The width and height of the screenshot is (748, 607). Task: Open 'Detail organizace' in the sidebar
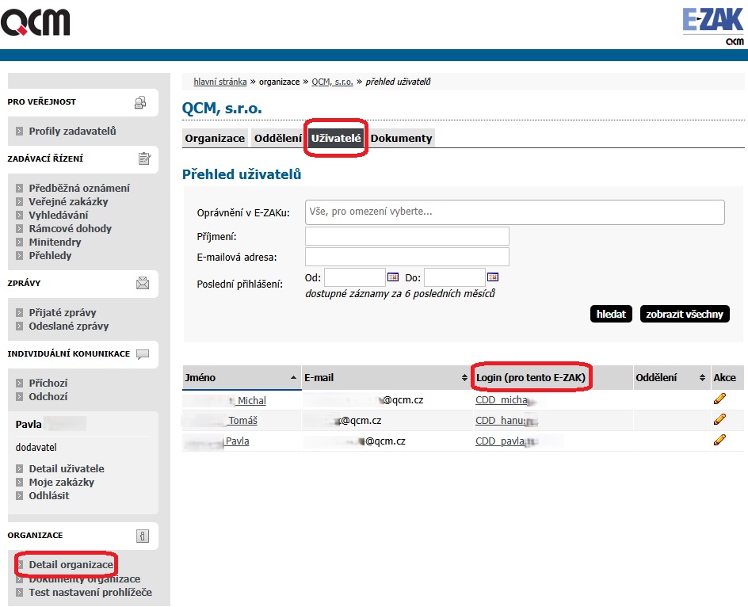[x=71, y=565]
